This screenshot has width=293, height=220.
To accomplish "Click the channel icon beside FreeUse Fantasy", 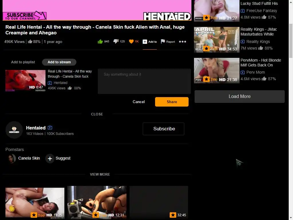I will 243,11.
